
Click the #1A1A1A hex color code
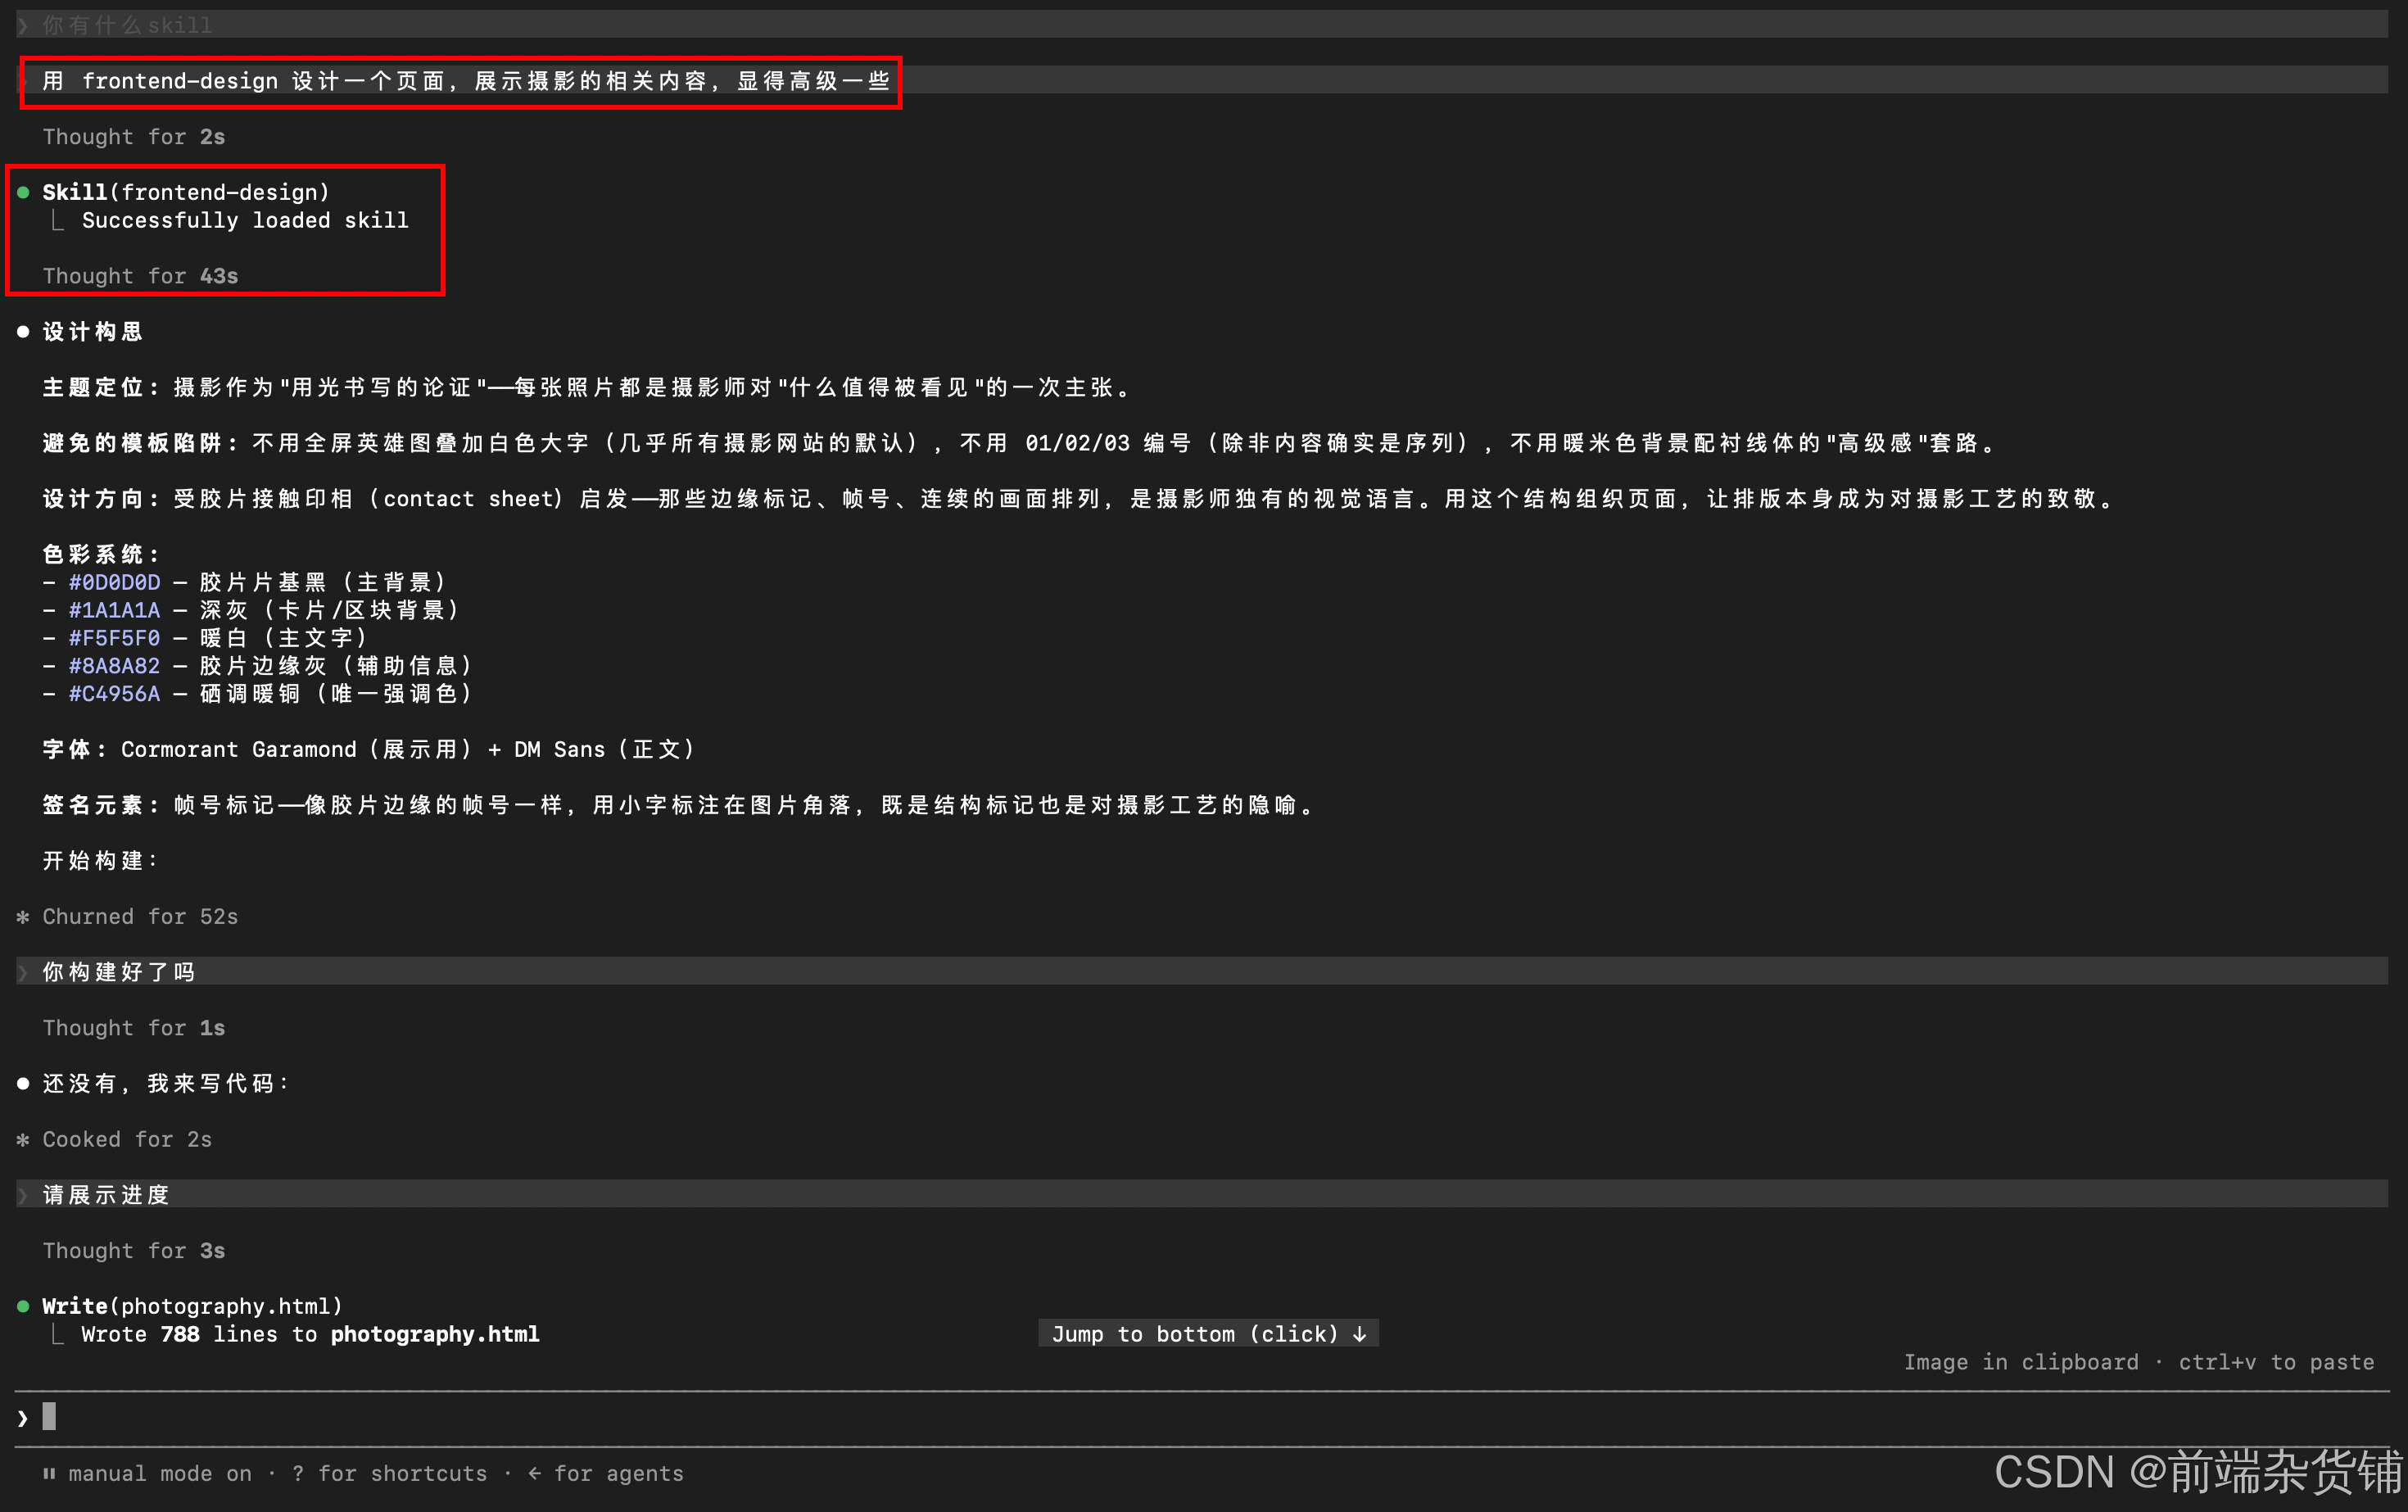114,610
